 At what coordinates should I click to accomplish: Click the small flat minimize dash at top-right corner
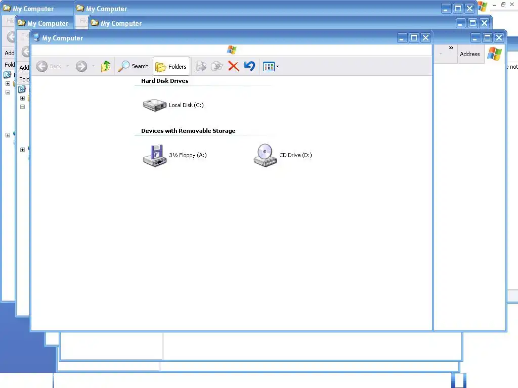495,5
